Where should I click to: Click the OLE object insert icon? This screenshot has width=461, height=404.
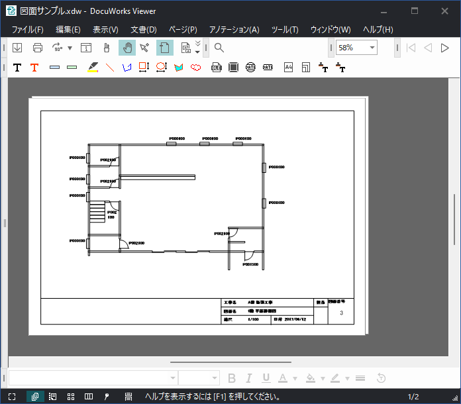click(x=217, y=68)
